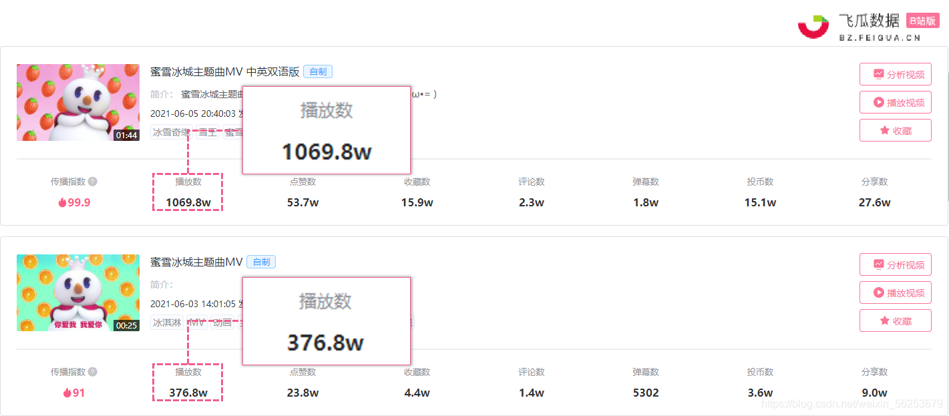Click the fire icon next to 99.9
Screen dimensions: 949x416
point(62,202)
